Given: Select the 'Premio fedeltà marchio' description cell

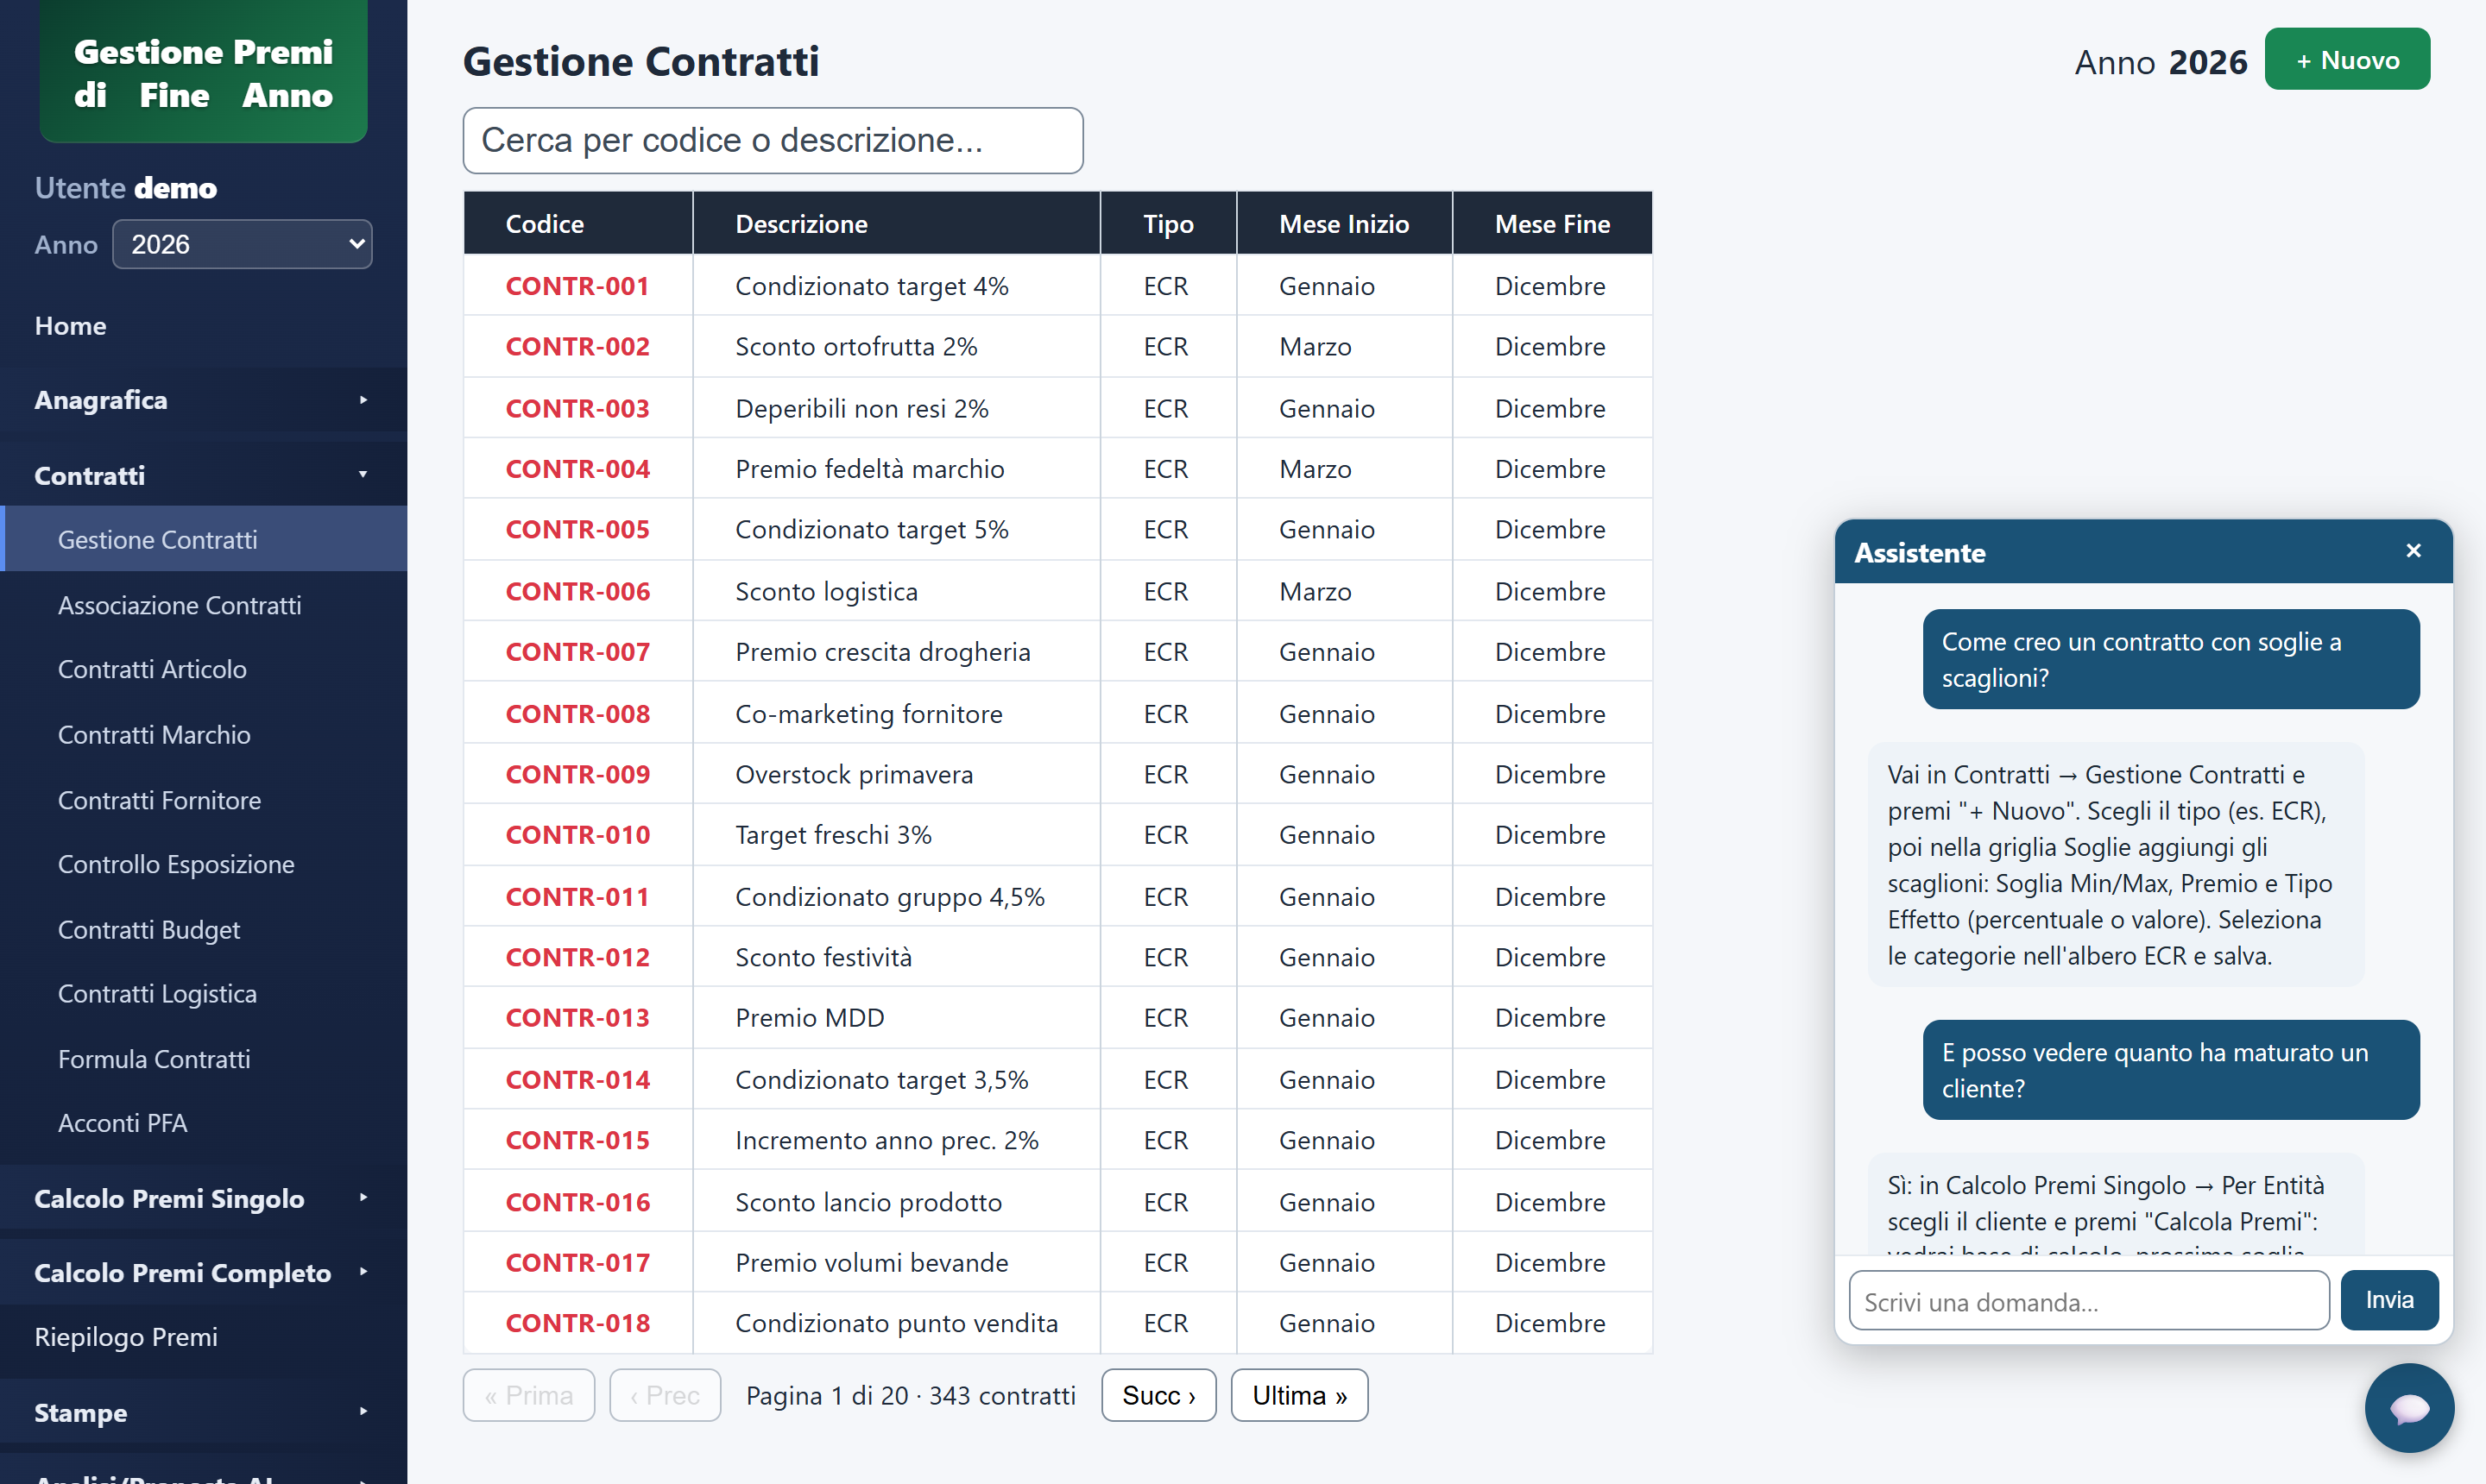Looking at the screenshot, I should click(x=896, y=469).
